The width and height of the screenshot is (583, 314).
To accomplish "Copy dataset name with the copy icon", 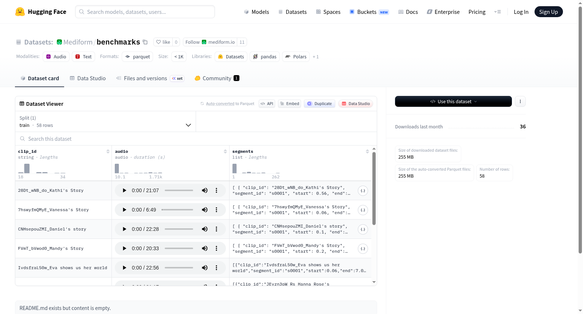I will [145, 42].
